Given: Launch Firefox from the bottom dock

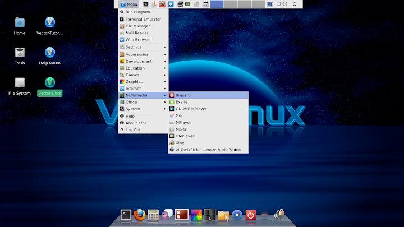Looking at the screenshot, I should [139, 215].
